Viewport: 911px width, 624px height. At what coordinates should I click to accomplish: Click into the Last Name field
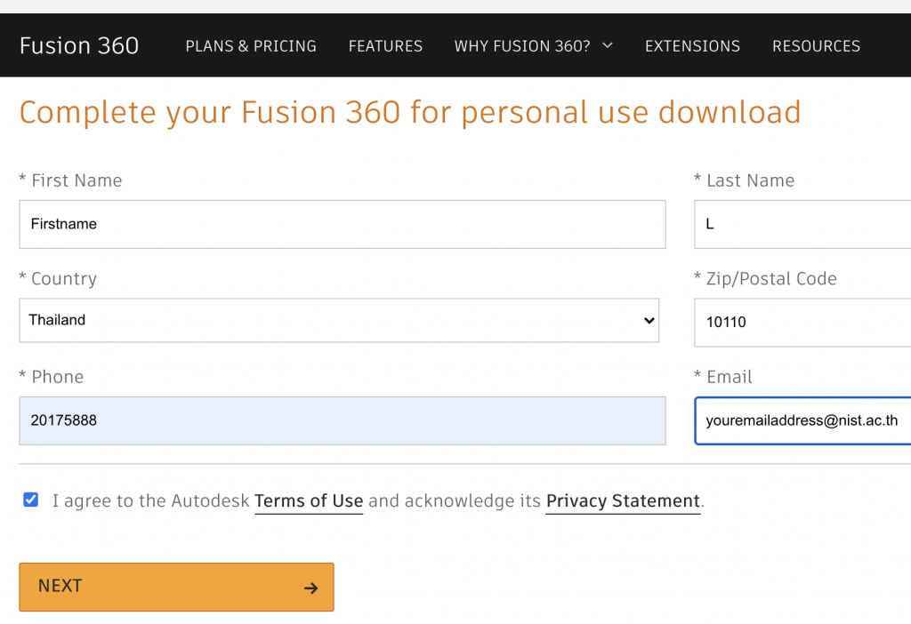coord(802,224)
